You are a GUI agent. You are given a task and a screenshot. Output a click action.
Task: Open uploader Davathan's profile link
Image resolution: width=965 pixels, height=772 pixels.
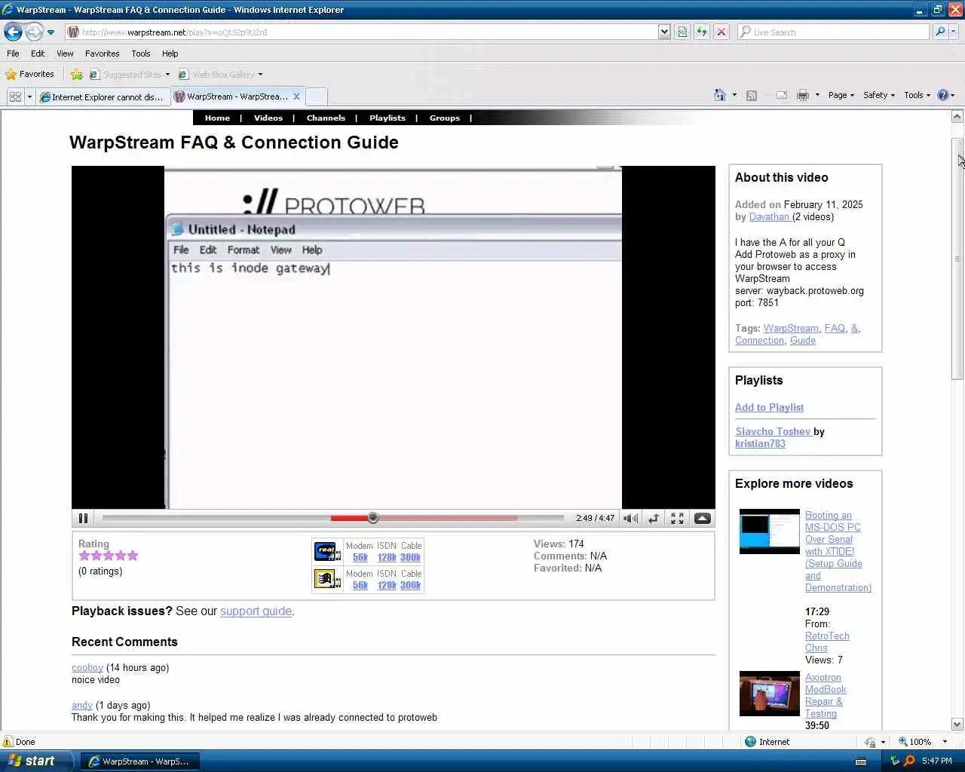pyautogui.click(x=769, y=216)
